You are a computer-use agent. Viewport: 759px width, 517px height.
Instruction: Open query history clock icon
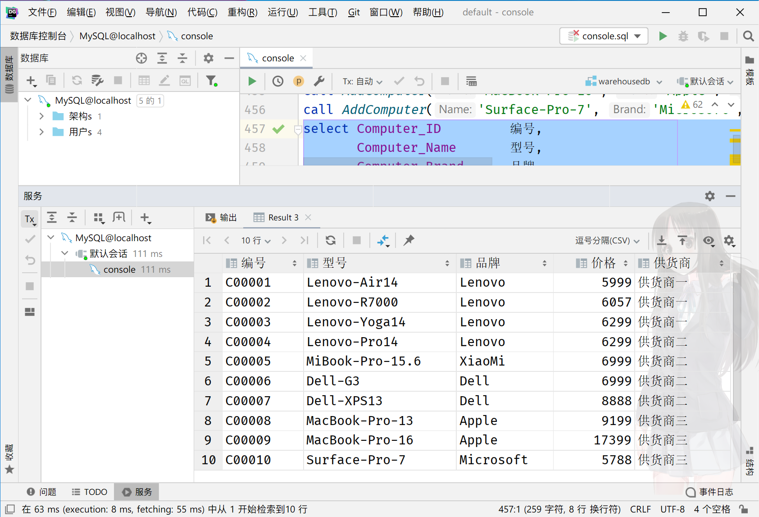[x=278, y=81]
